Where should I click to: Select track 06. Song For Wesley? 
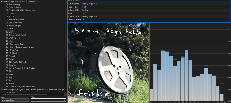coord(15,19)
